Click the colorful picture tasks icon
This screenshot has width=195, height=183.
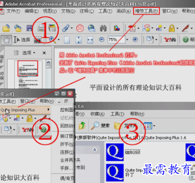(117, 28)
